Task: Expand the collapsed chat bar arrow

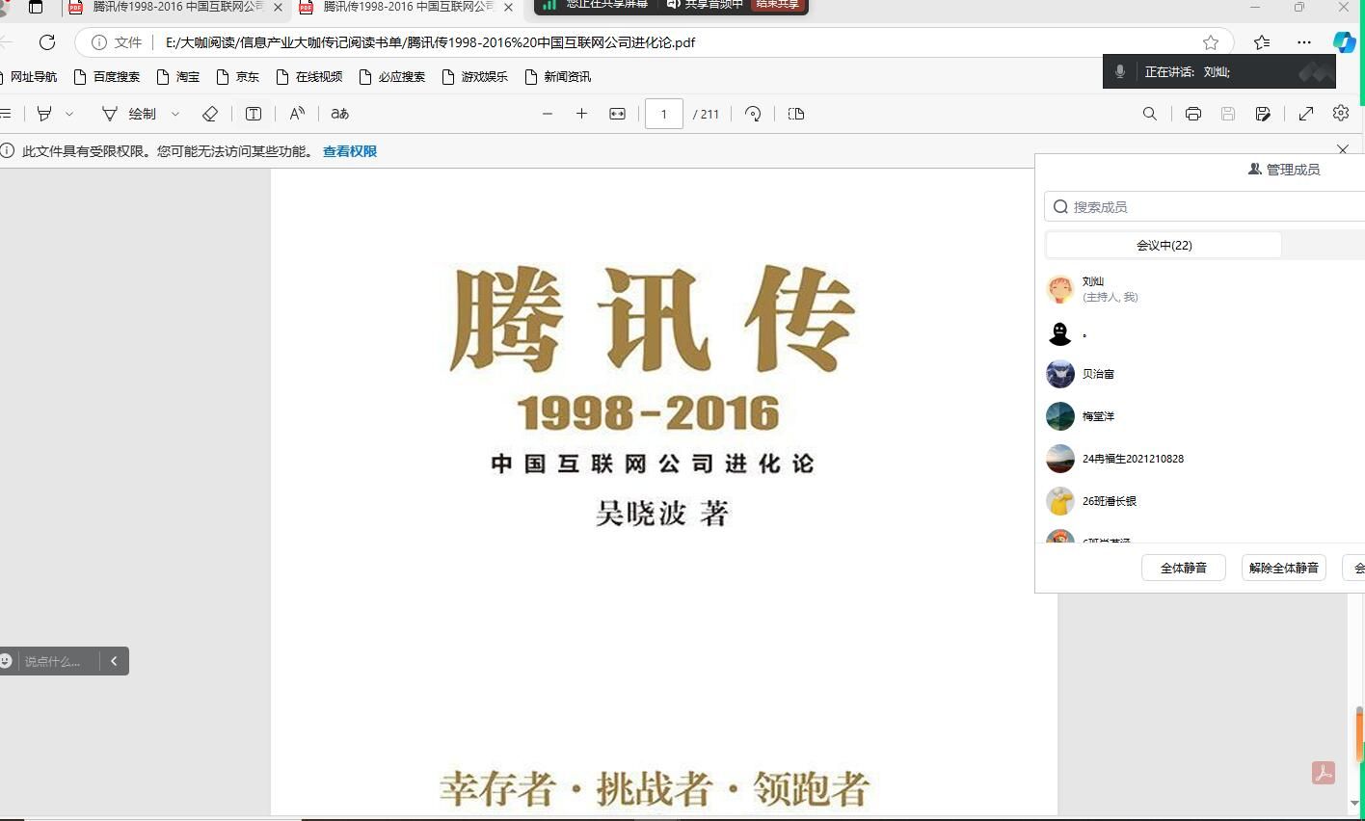Action: 114,661
